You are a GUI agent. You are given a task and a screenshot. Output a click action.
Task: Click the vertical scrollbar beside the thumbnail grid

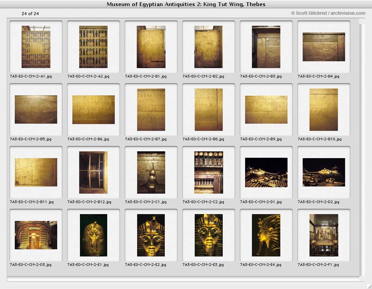pos(362,149)
